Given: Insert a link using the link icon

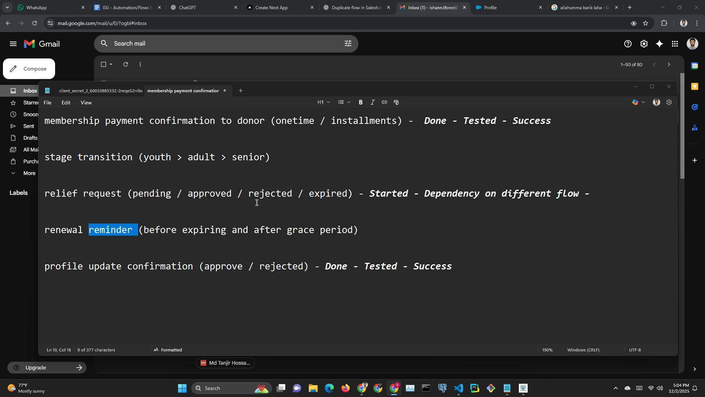Looking at the screenshot, I should 384,103.
